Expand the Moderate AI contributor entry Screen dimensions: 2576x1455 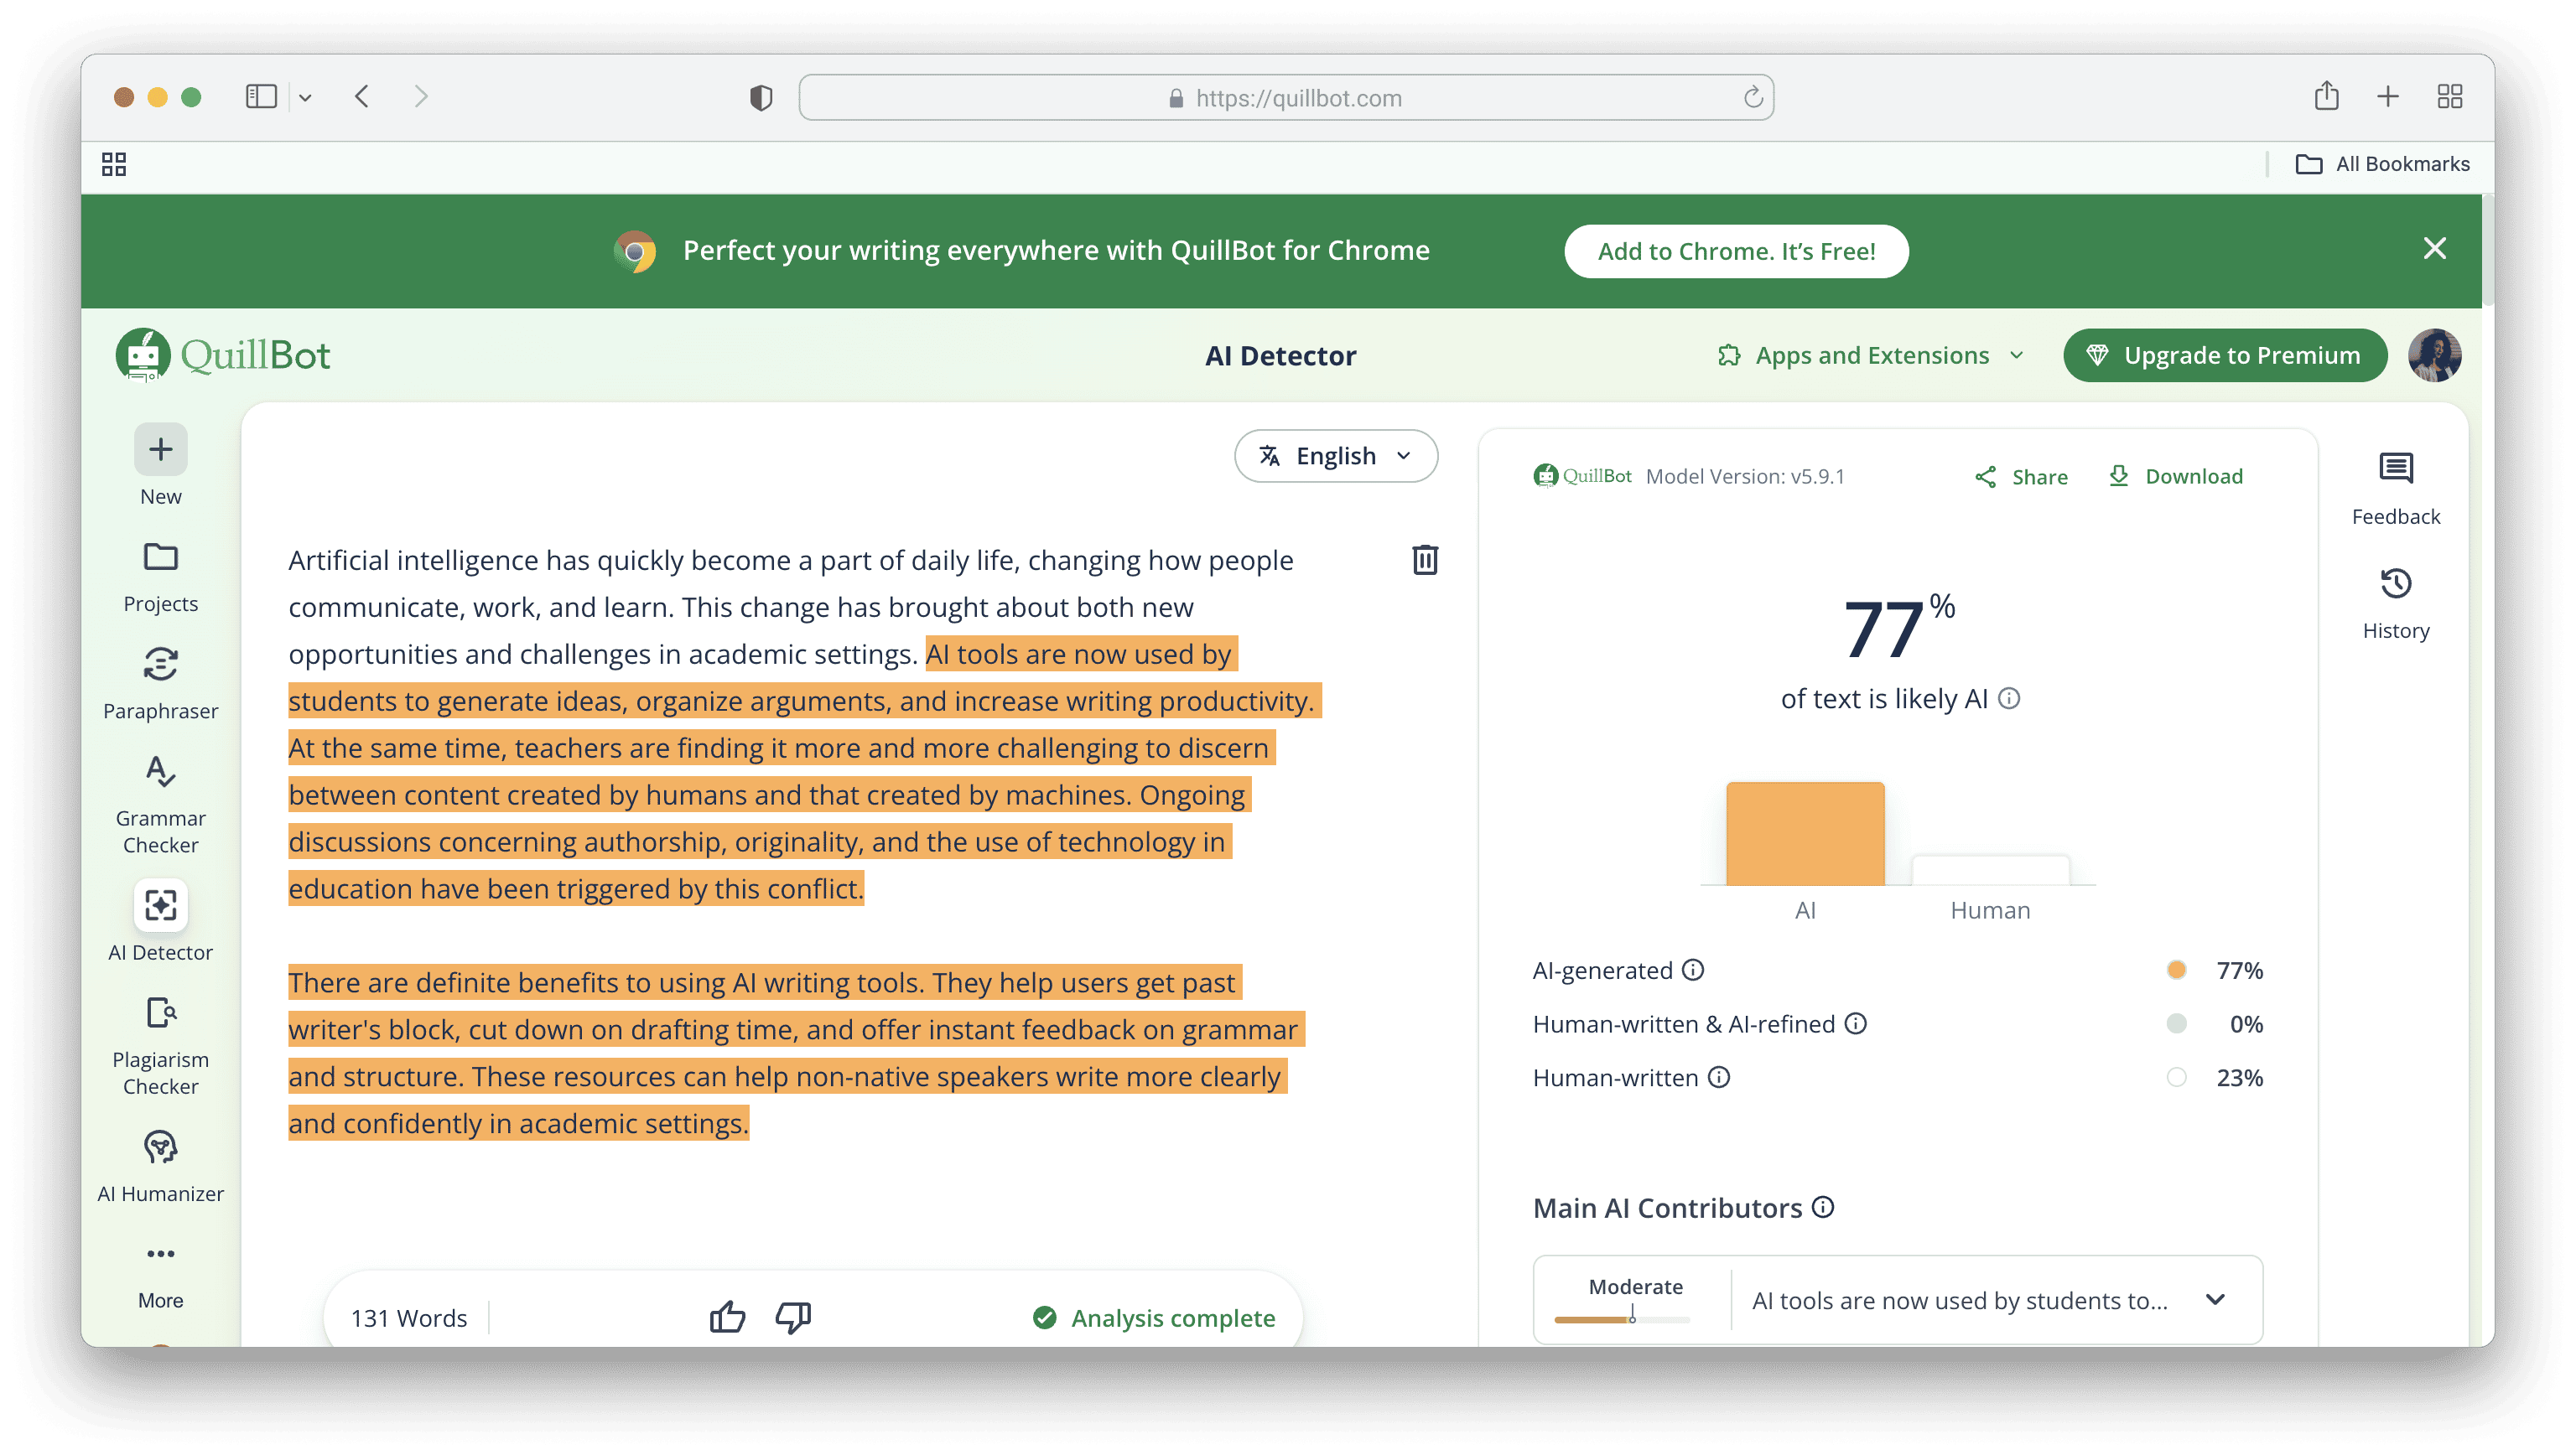point(2215,1299)
